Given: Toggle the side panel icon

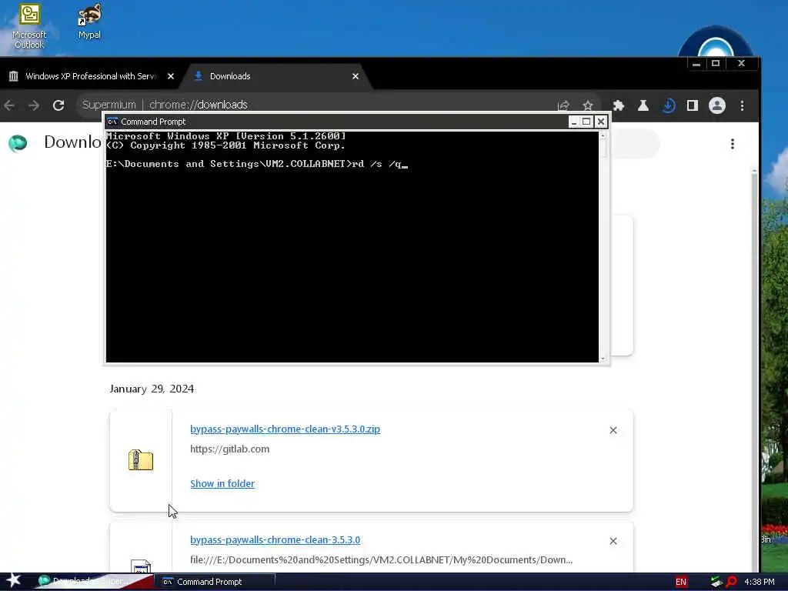Looking at the screenshot, I should coord(693,105).
